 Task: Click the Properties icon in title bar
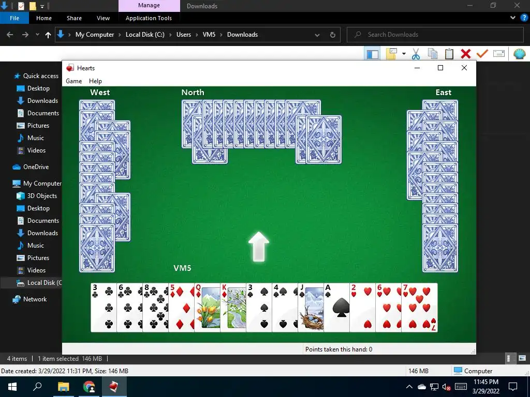21,6
